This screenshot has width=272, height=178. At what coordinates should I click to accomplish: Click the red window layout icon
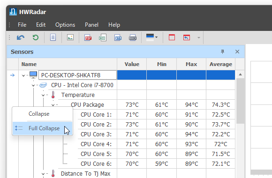pyautogui.click(x=172, y=37)
